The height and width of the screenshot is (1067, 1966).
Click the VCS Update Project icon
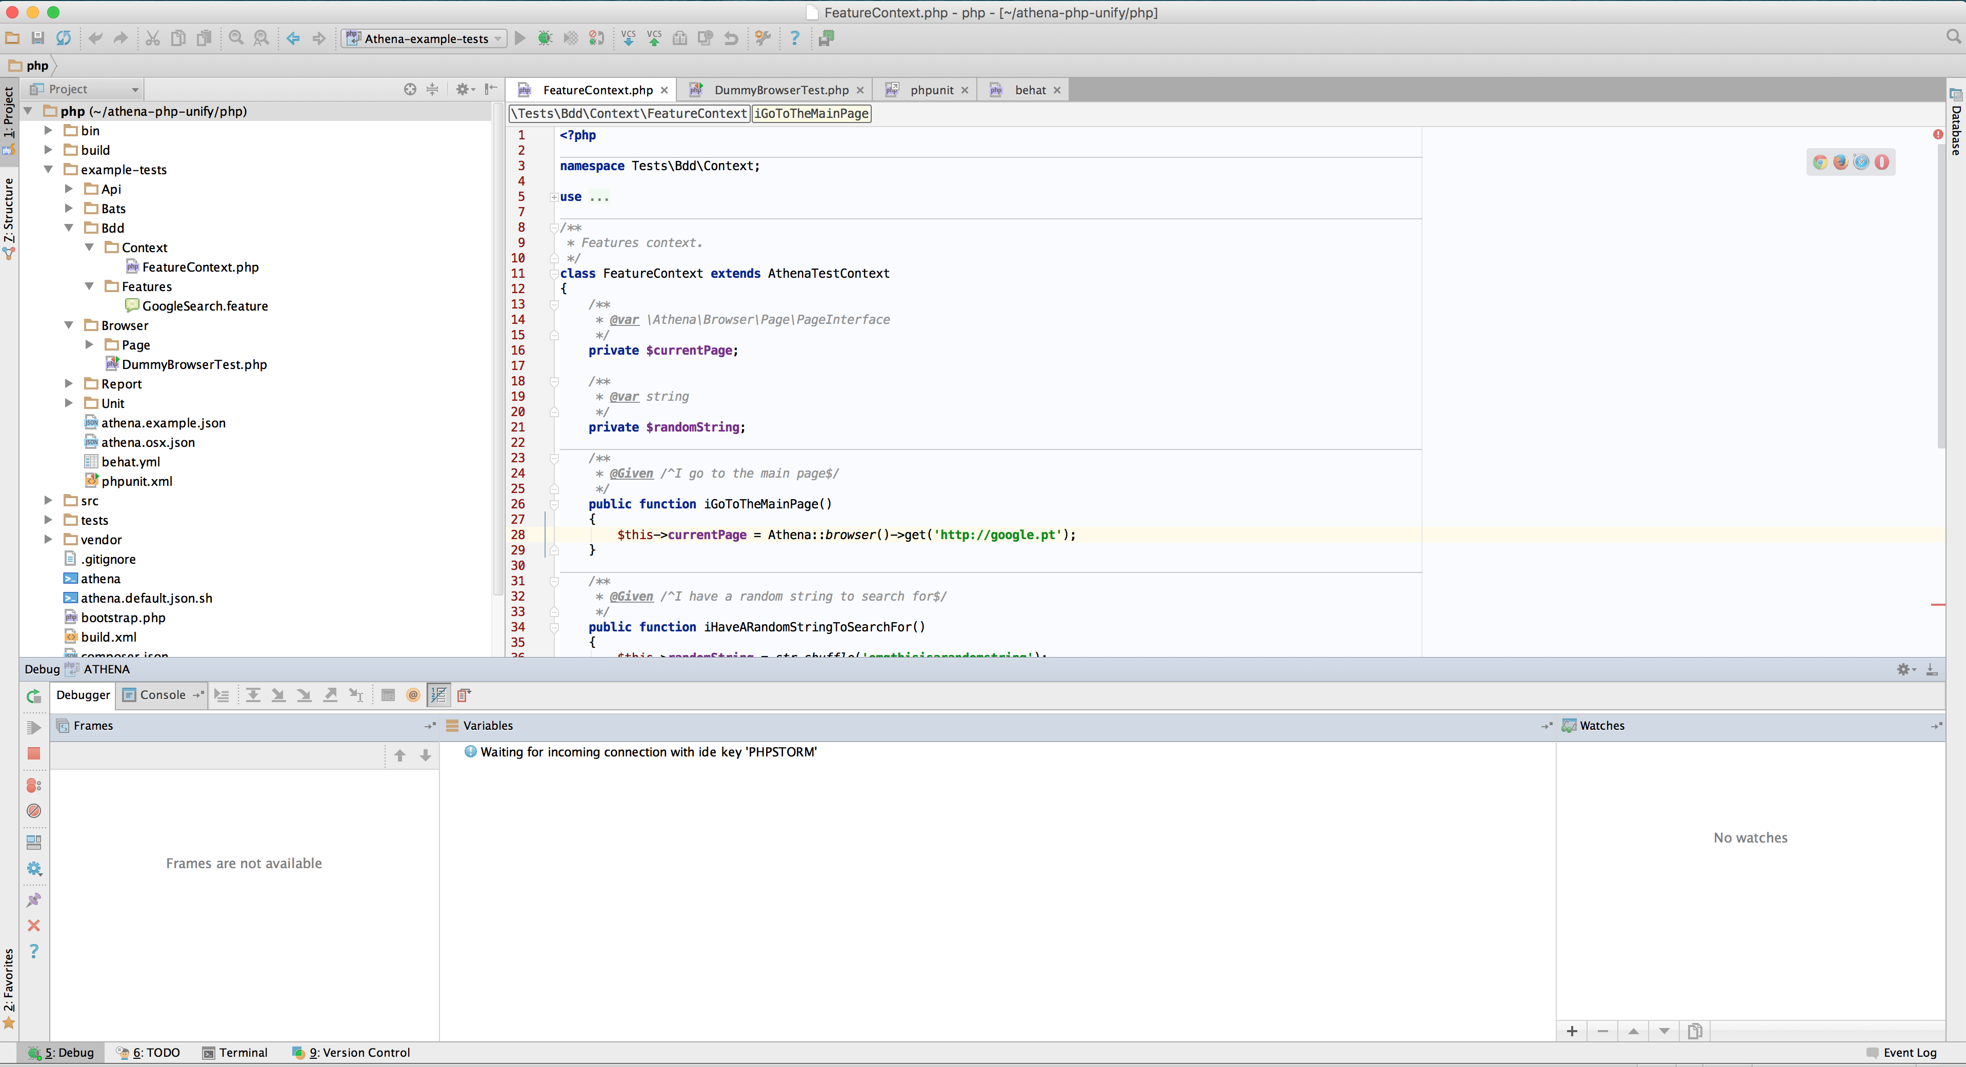pyautogui.click(x=628, y=38)
